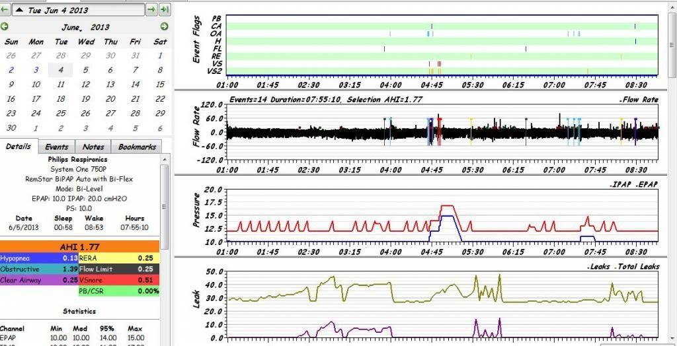Click the purple Clear Airway row
The height and width of the screenshot is (346, 677).
[40, 280]
